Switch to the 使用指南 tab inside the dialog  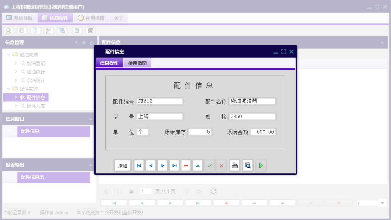pyautogui.click(x=137, y=62)
